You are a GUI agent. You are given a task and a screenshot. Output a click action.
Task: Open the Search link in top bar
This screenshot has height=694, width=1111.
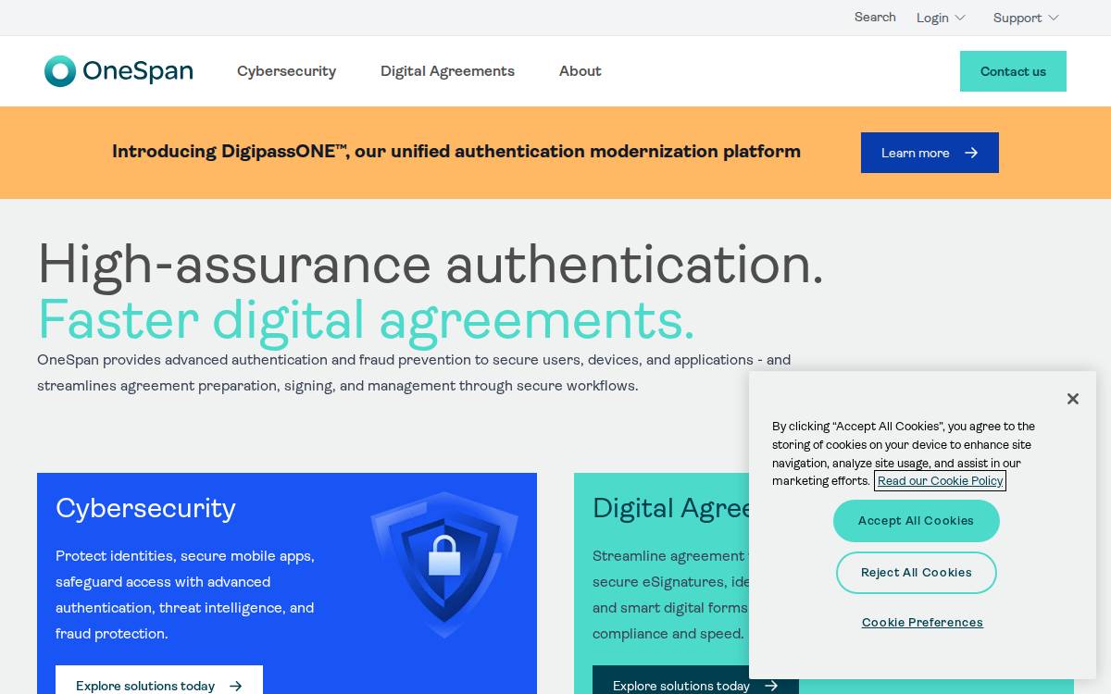[x=875, y=18]
